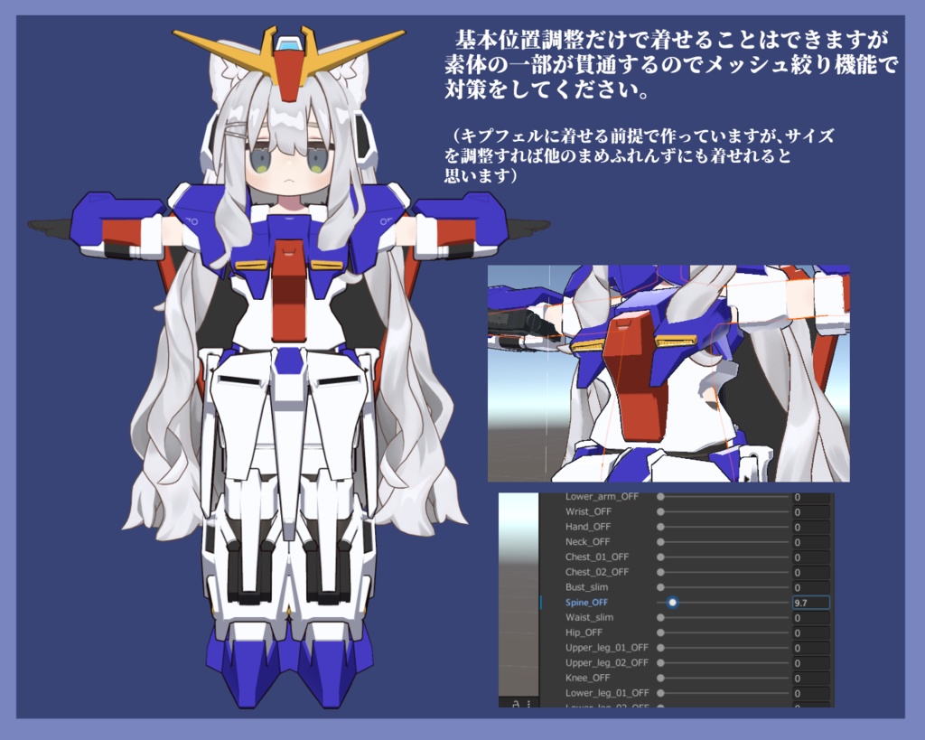Click the Wrist_OFF value field
The height and width of the screenshot is (740, 925).
tap(810, 512)
